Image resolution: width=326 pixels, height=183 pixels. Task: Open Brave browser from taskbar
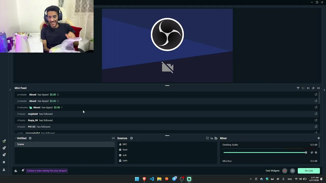pyautogui.click(x=144, y=179)
